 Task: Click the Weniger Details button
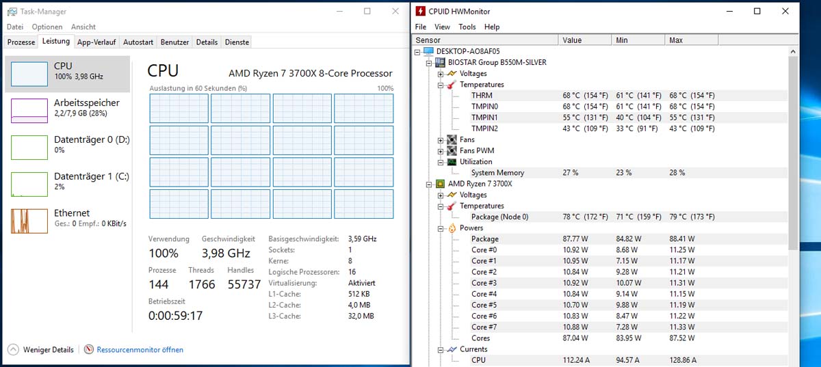tap(40, 349)
